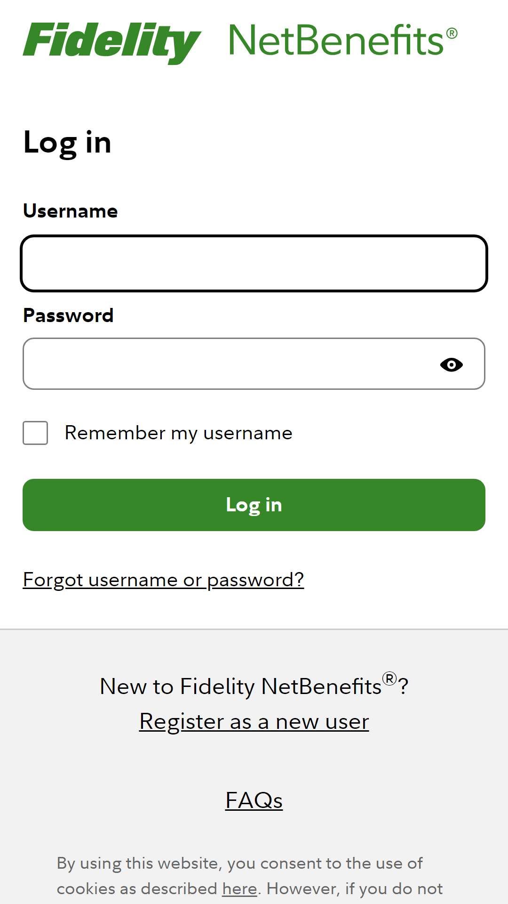
Task: Open the Register as a new user link
Action: (254, 722)
